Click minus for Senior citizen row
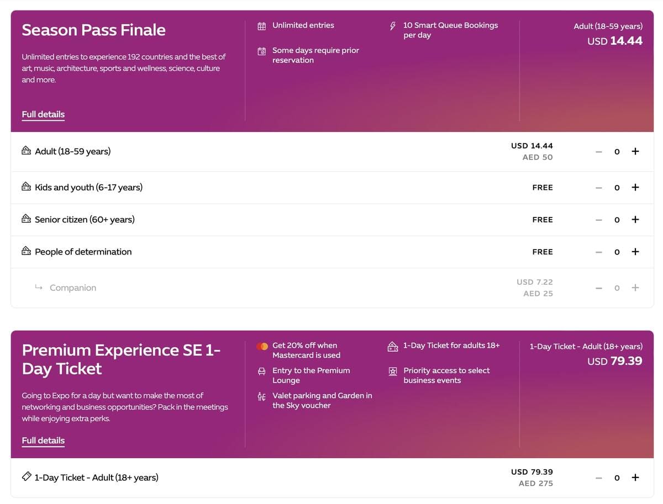The width and height of the screenshot is (663, 504). point(598,220)
